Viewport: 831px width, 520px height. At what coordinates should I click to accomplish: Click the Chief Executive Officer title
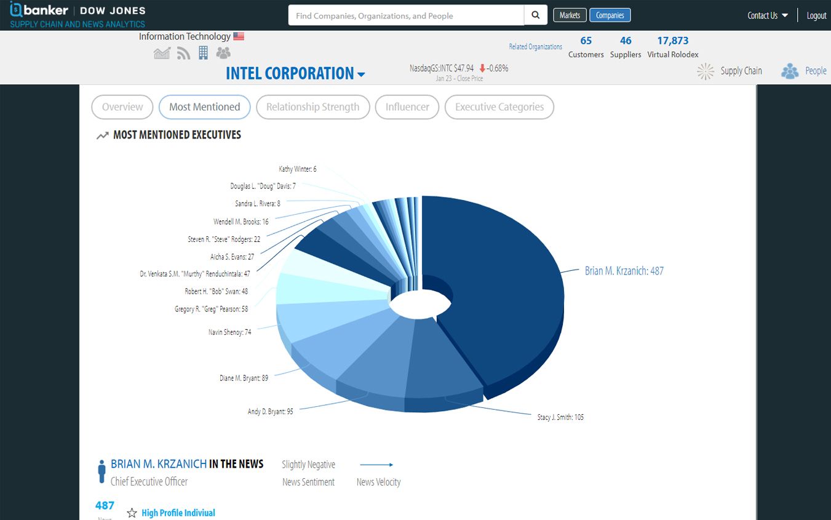(149, 482)
